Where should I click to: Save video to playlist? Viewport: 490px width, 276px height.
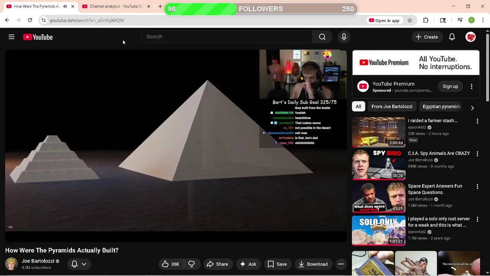pos(277,264)
